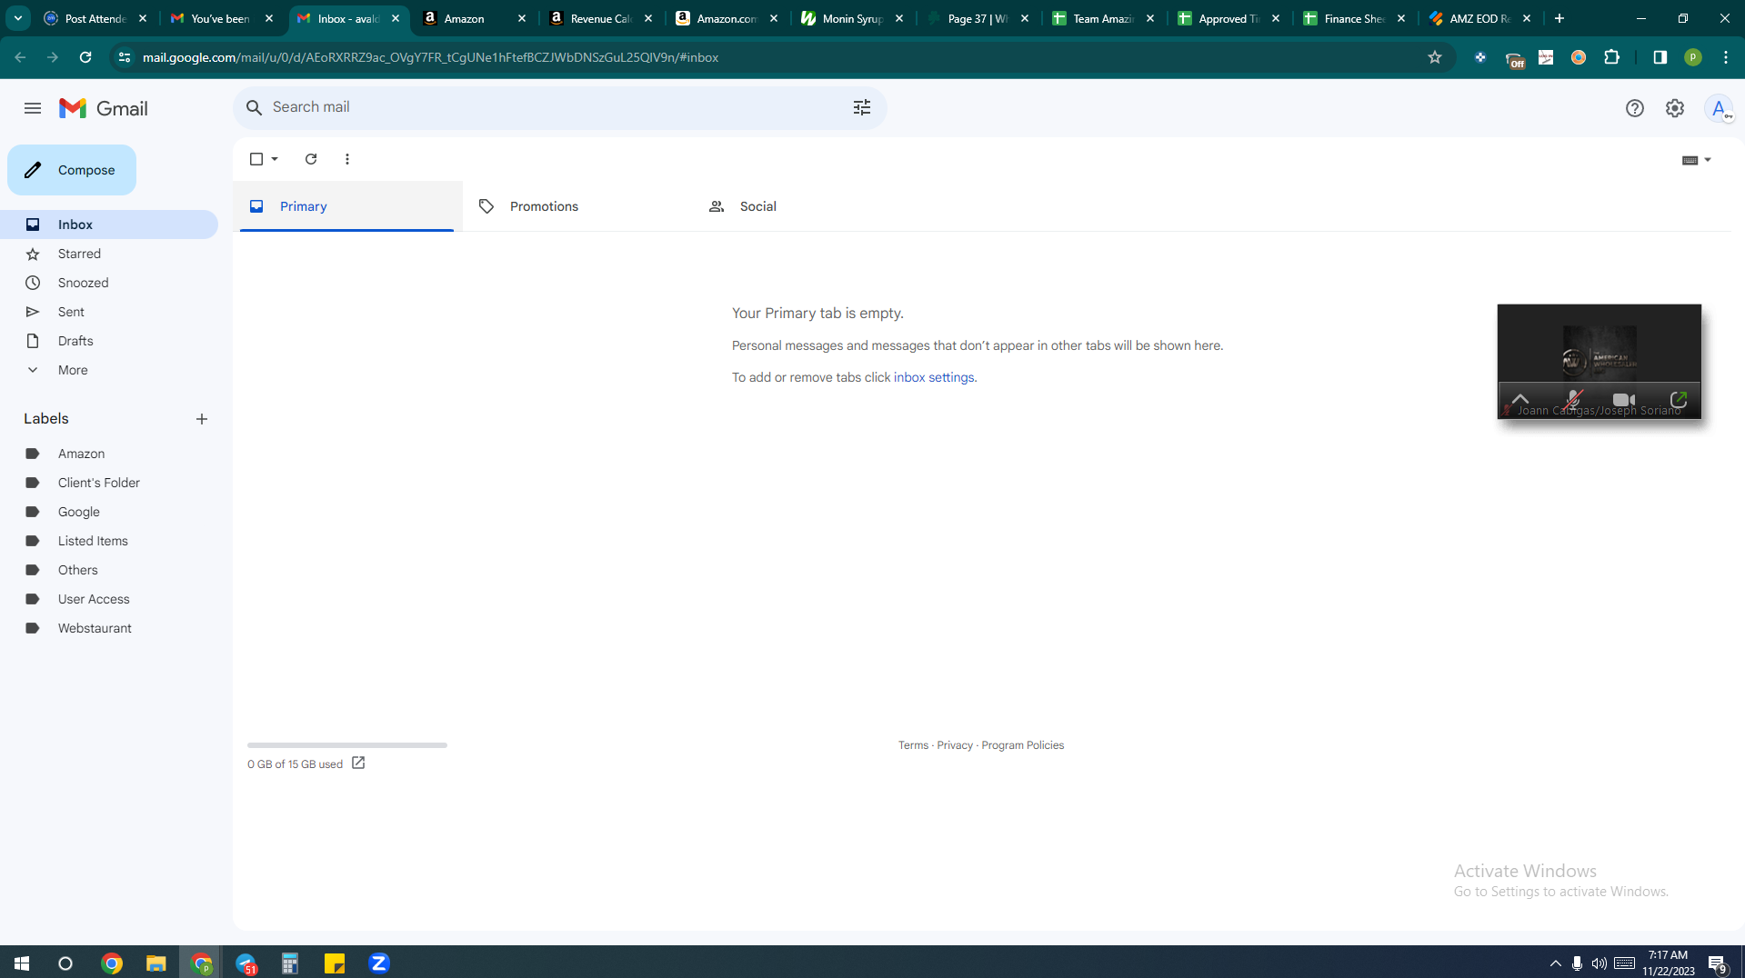Open Windows Start menu
The height and width of the screenshot is (978, 1745).
click(22, 963)
